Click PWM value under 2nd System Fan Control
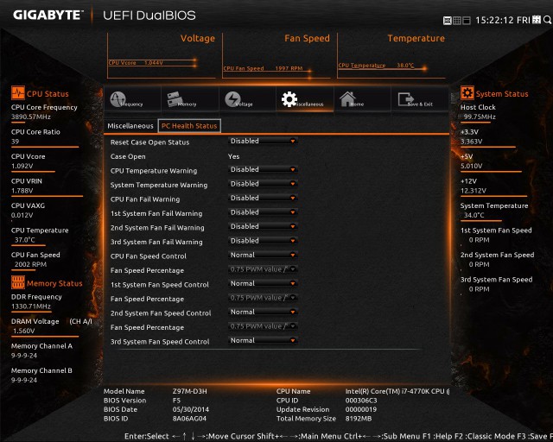Viewport: 553px width, 442px height. point(263,326)
